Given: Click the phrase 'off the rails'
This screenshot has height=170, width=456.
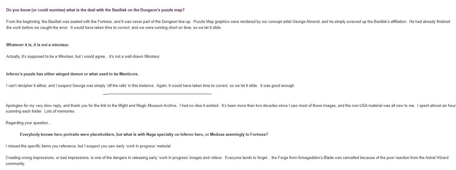Looking at the screenshot, I should tap(115, 86).
